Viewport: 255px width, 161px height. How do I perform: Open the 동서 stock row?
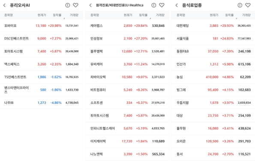point(213,154)
